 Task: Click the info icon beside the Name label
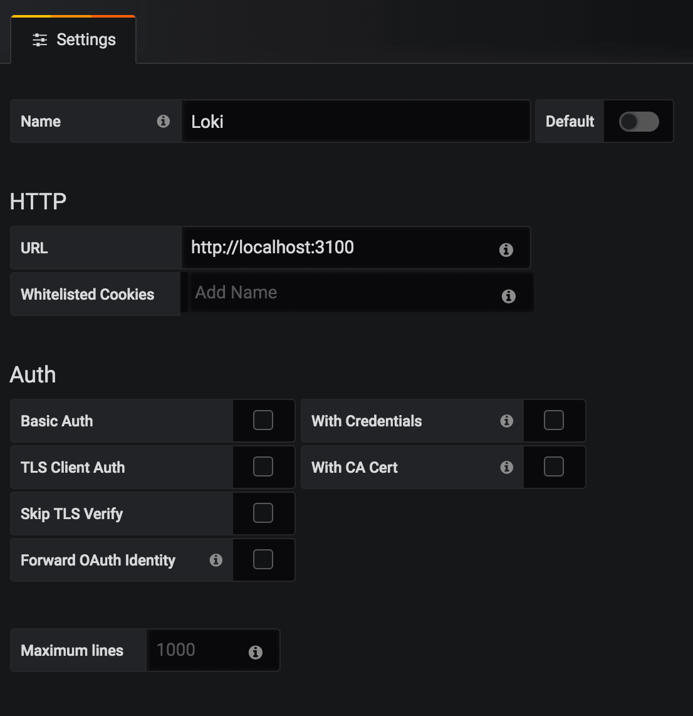[x=164, y=122]
